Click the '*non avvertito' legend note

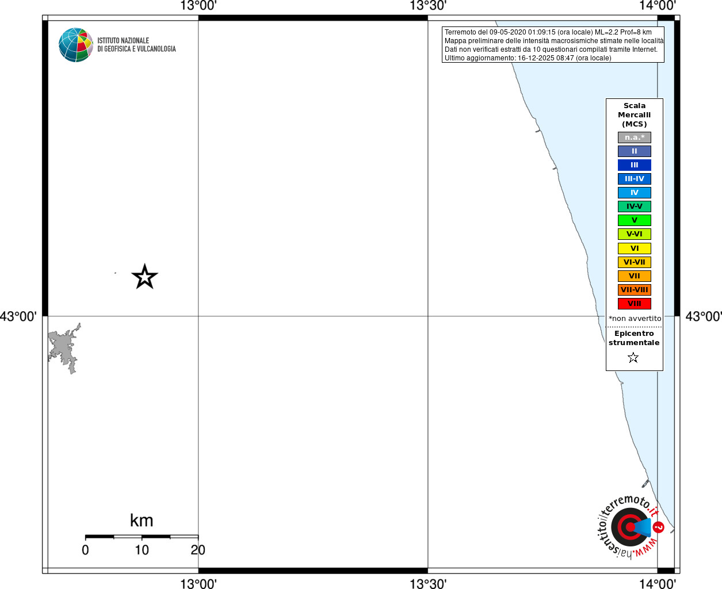click(635, 318)
